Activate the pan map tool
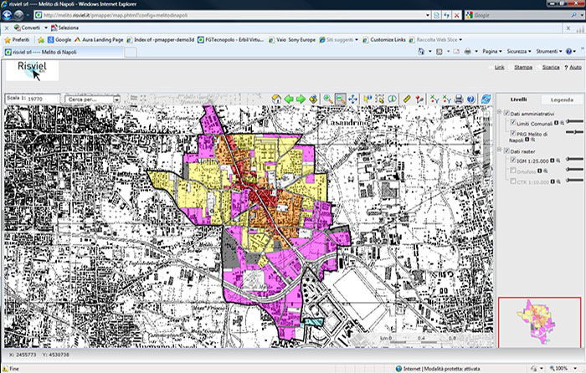Image resolution: width=586 pixels, height=373 pixels. [x=353, y=99]
